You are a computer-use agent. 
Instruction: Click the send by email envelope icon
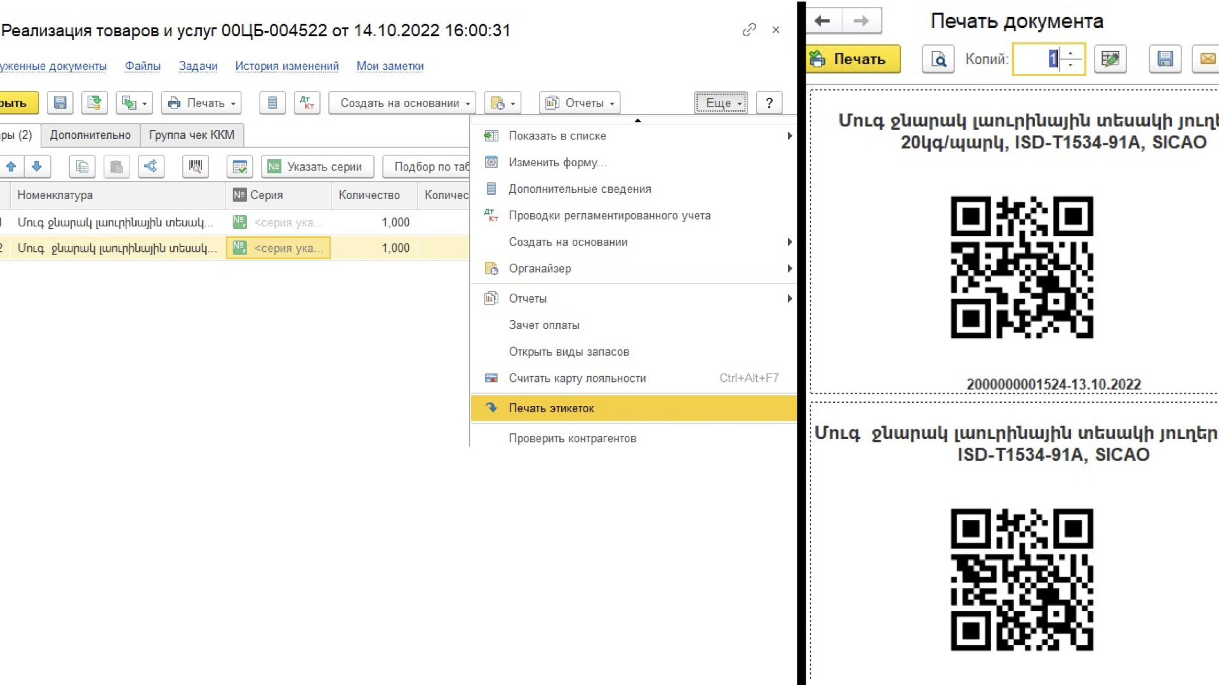tap(1207, 59)
